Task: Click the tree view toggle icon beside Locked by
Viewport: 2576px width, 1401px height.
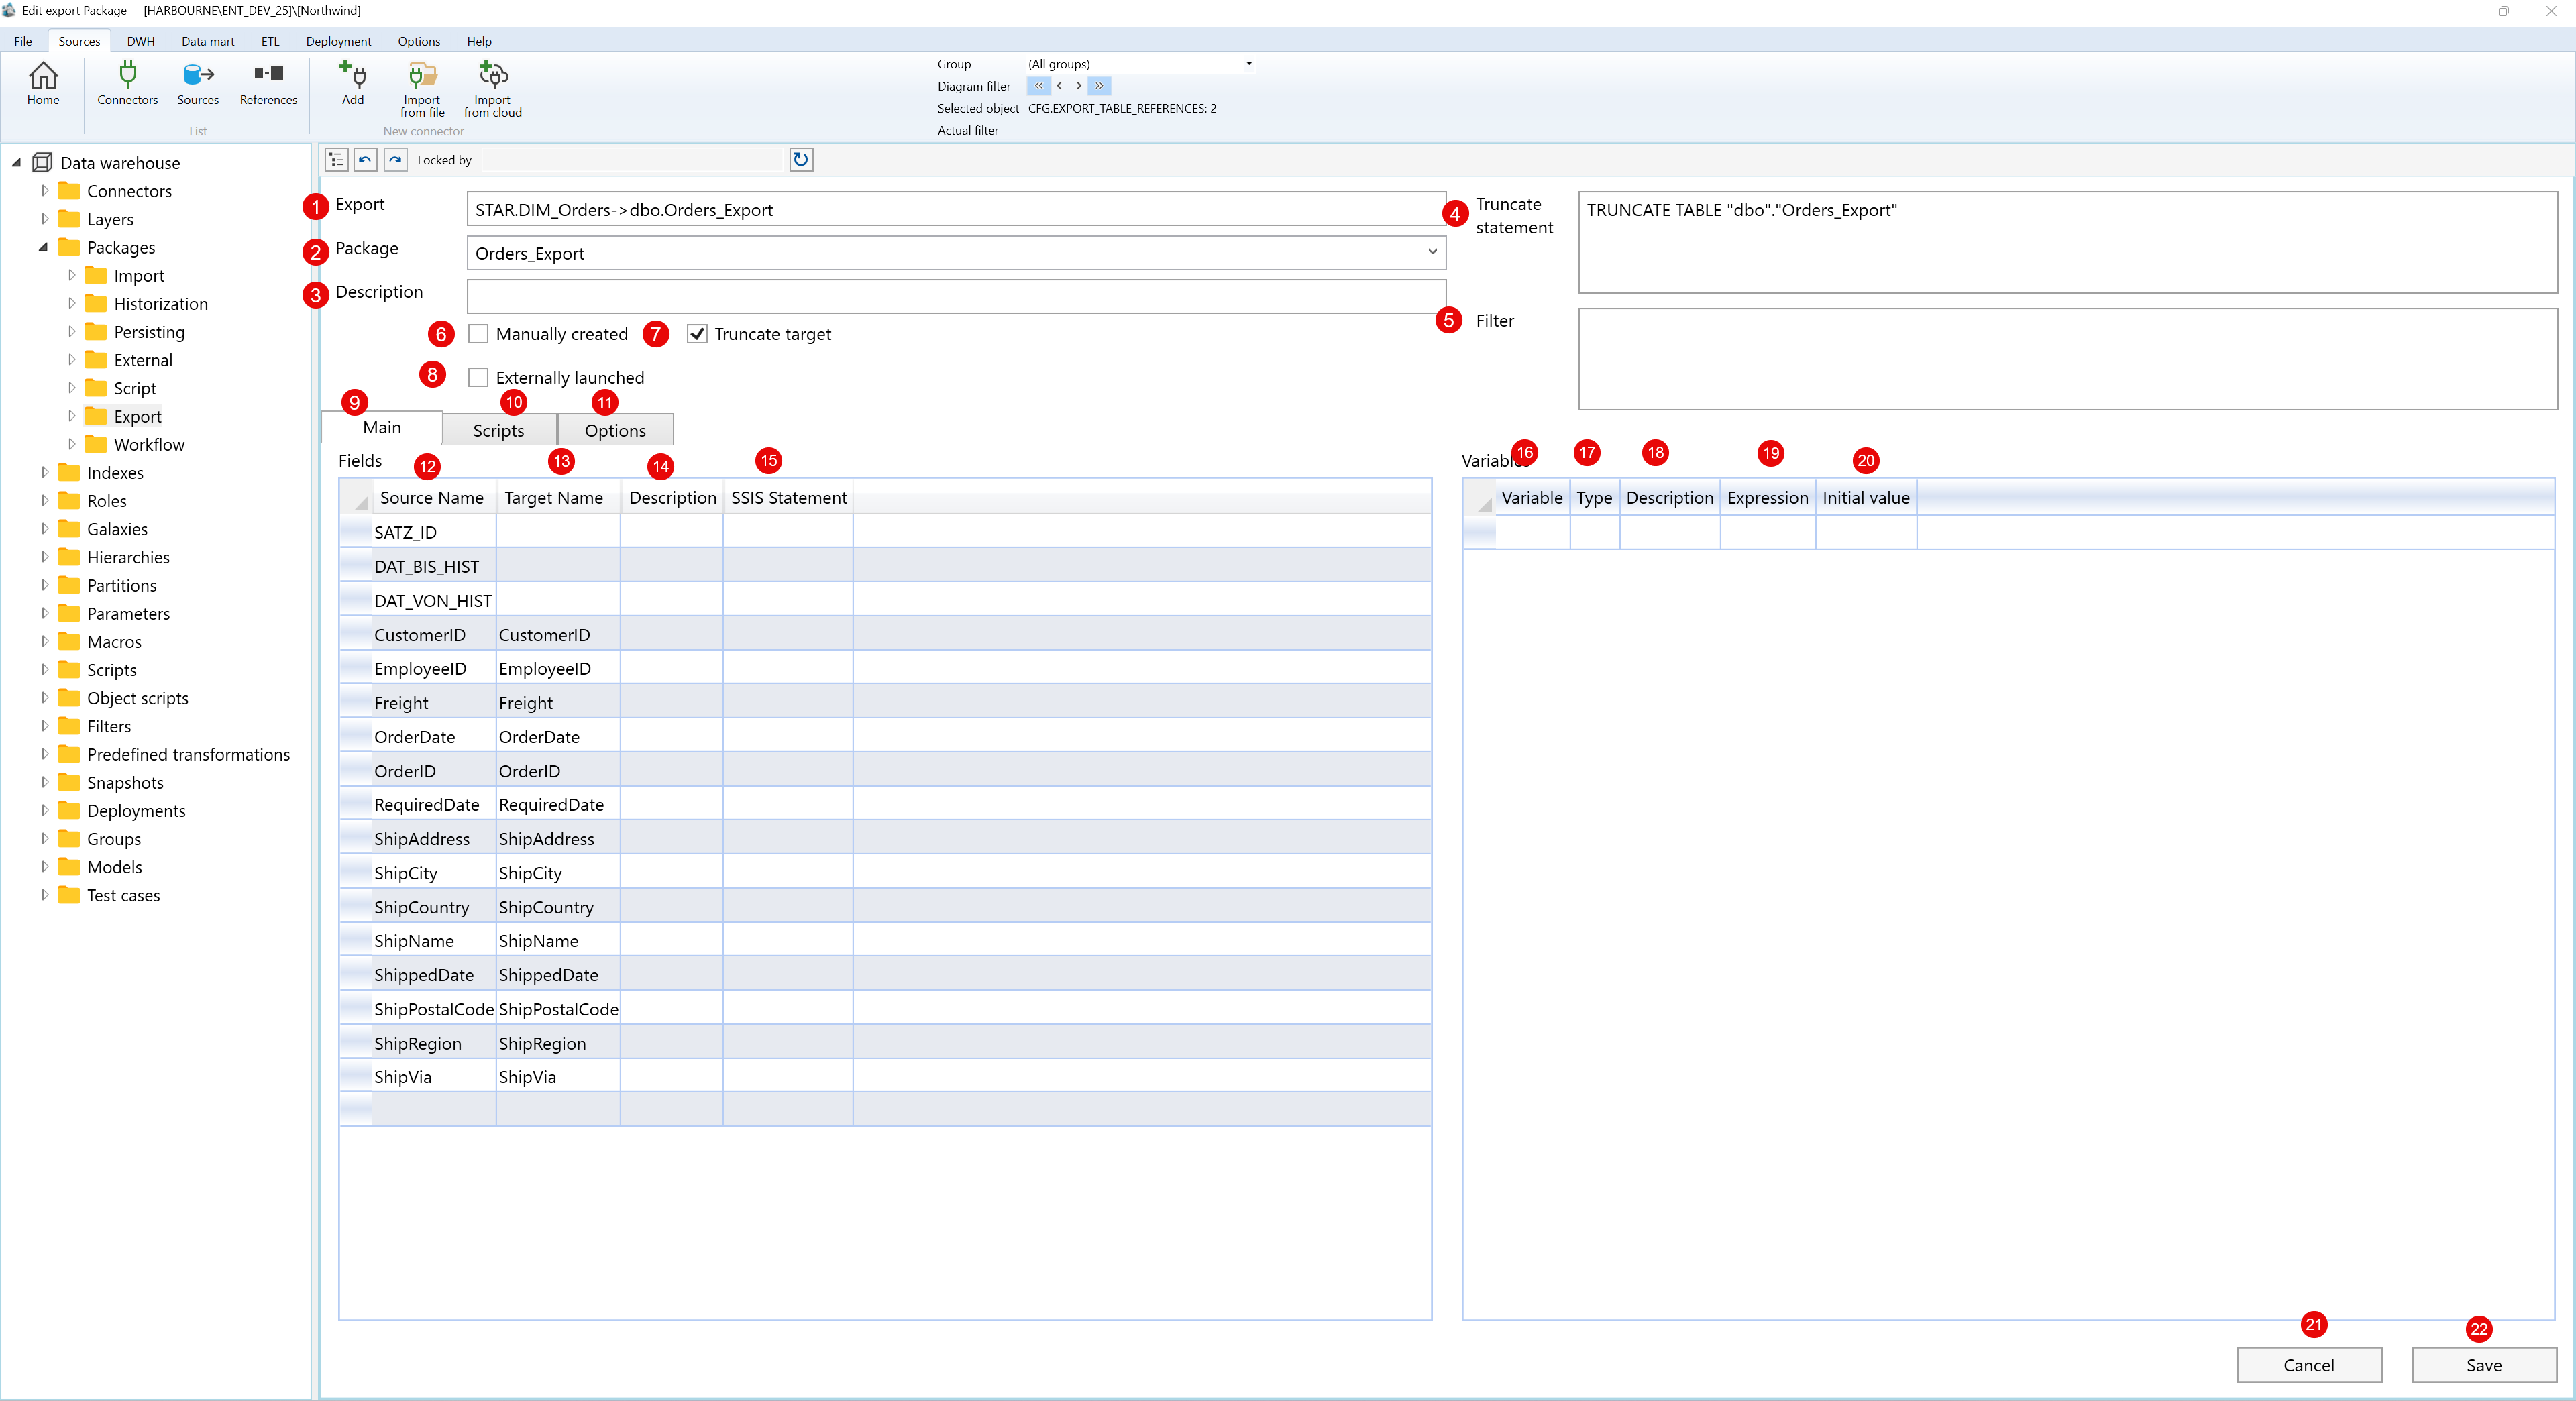Action: point(337,160)
